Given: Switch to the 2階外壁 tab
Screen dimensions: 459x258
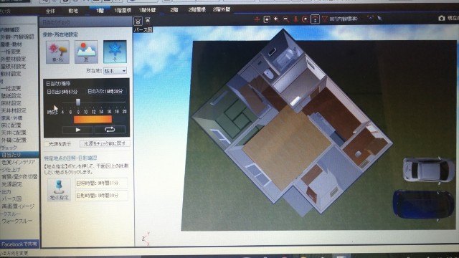Looking at the screenshot, I should (x=222, y=9).
